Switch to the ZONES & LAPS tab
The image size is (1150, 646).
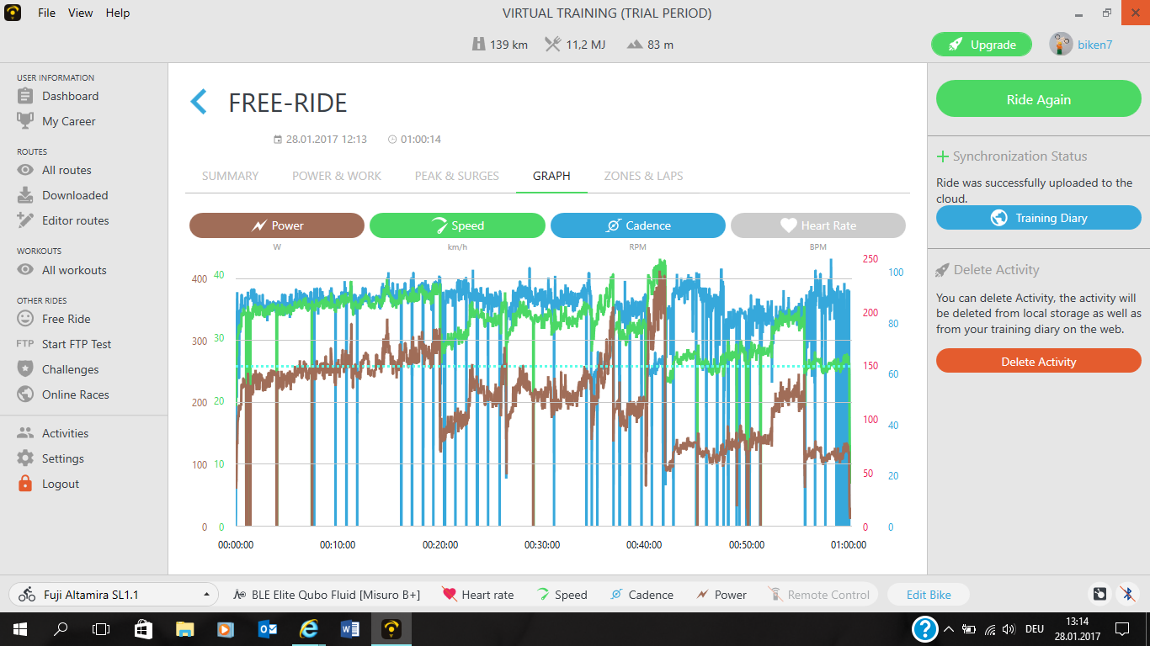(x=643, y=176)
